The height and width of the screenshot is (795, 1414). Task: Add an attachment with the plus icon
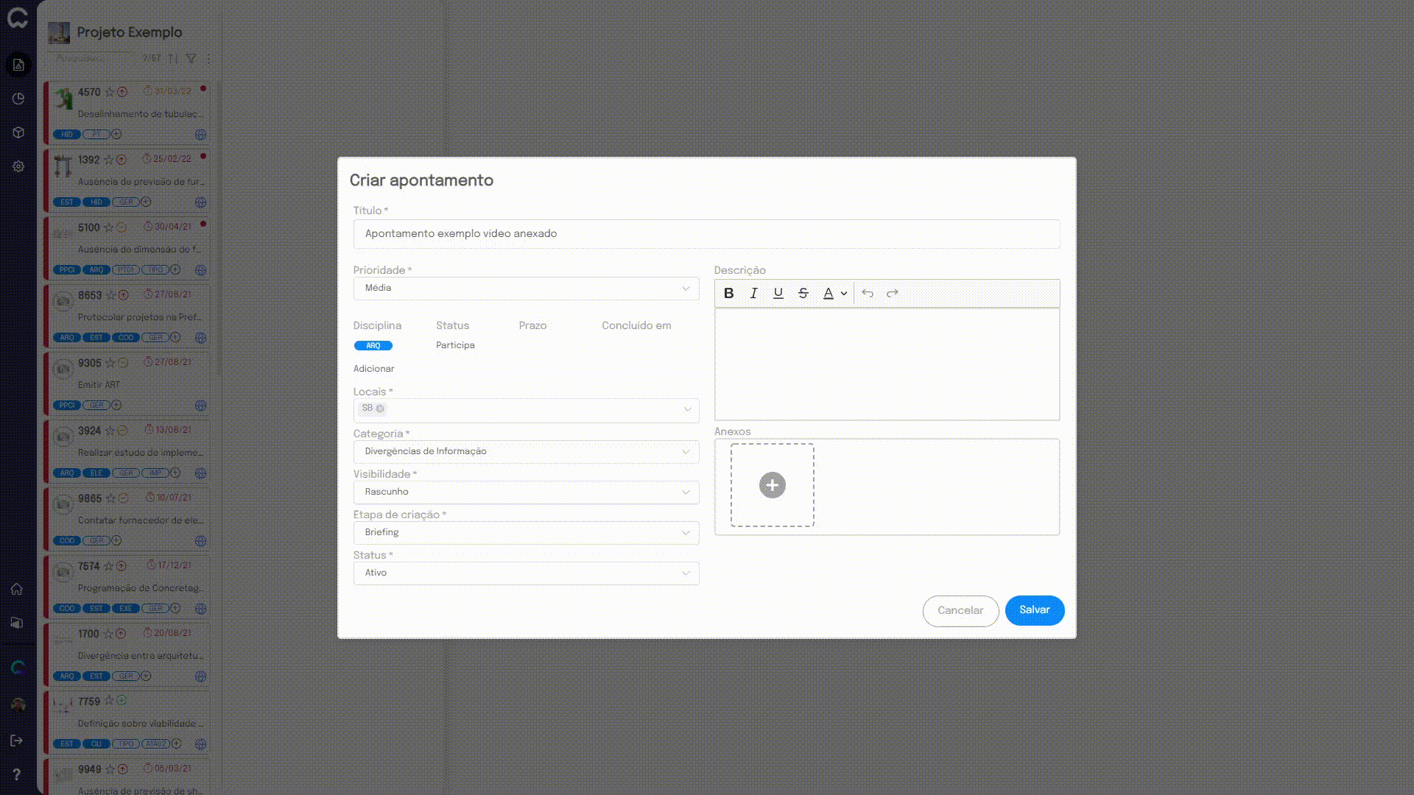coord(772,485)
